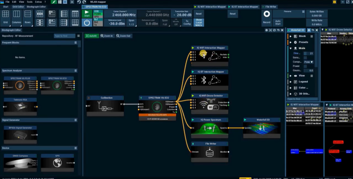The image size is (353, 179).
Task: Expand the Color section
Action: [x=291, y=88]
